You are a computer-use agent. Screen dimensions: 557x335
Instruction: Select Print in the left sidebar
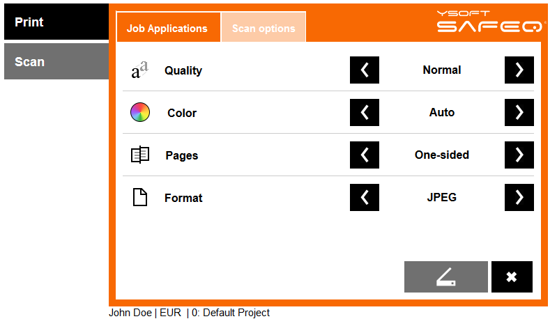tap(56, 22)
